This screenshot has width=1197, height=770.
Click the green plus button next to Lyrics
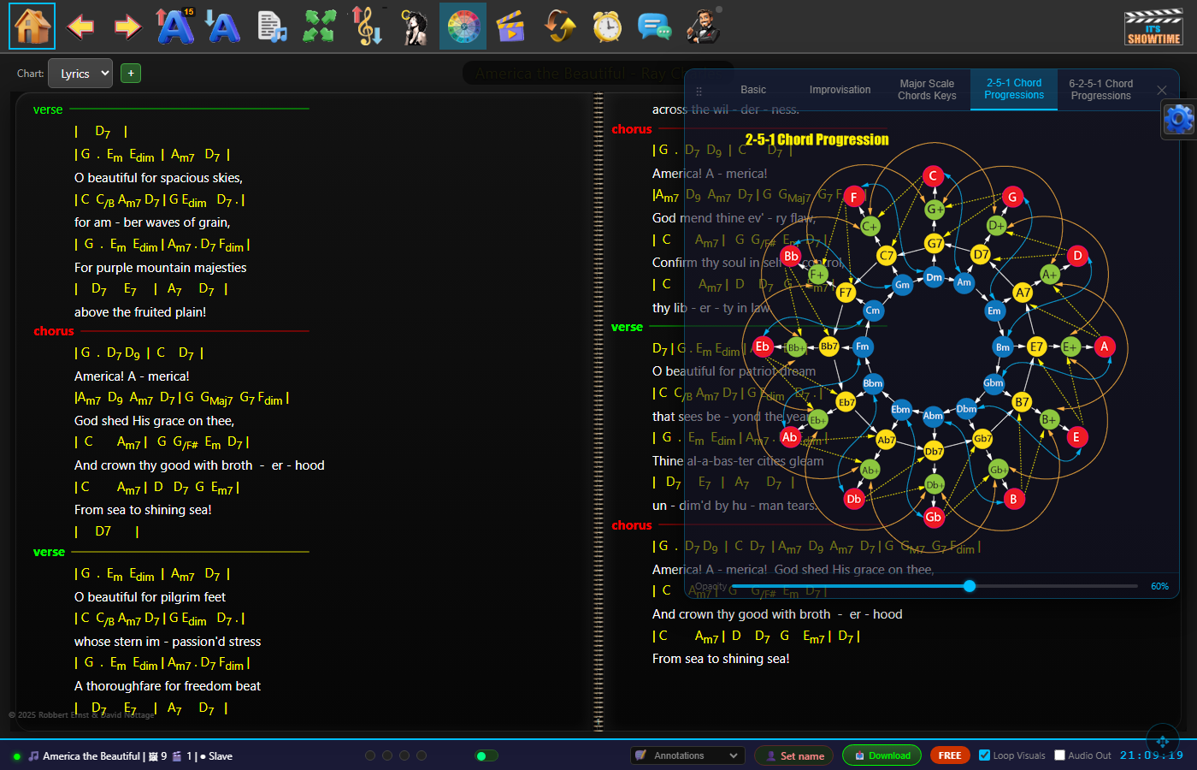click(x=131, y=74)
